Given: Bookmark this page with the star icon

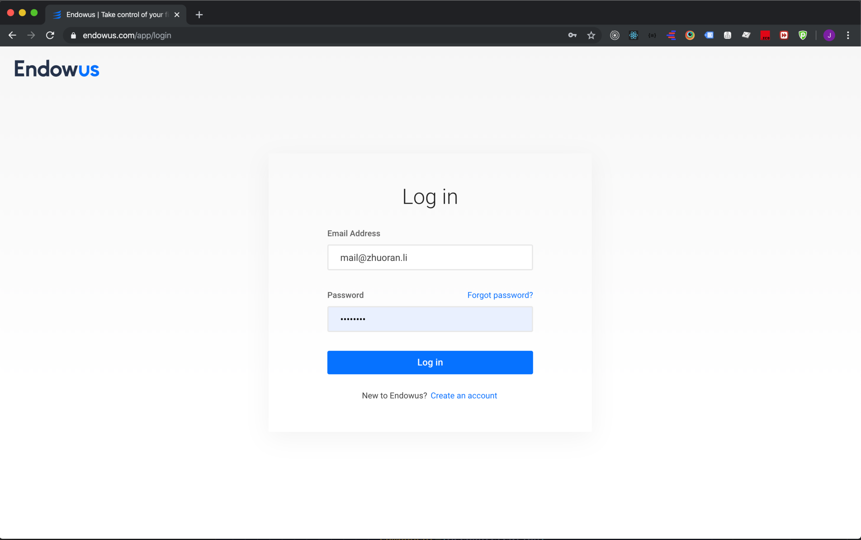Looking at the screenshot, I should pyautogui.click(x=591, y=36).
